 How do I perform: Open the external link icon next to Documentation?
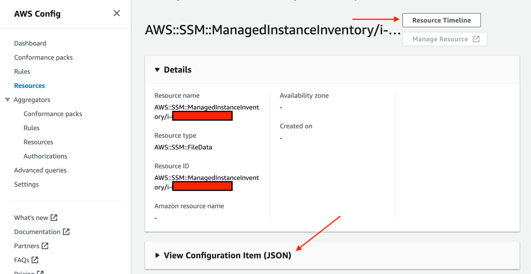point(66,232)
